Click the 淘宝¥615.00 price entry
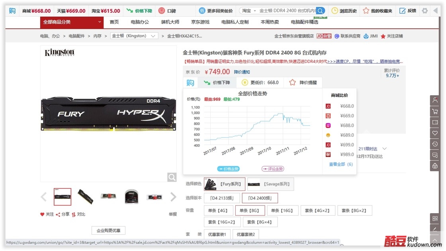This screenshot has width=446, height=251. tap(106, 11)
